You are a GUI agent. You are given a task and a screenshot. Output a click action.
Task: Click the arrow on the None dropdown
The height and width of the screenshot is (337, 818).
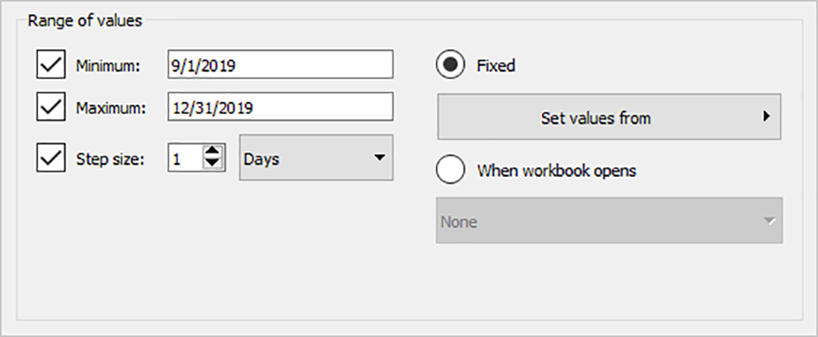click(x=769, y=221)
